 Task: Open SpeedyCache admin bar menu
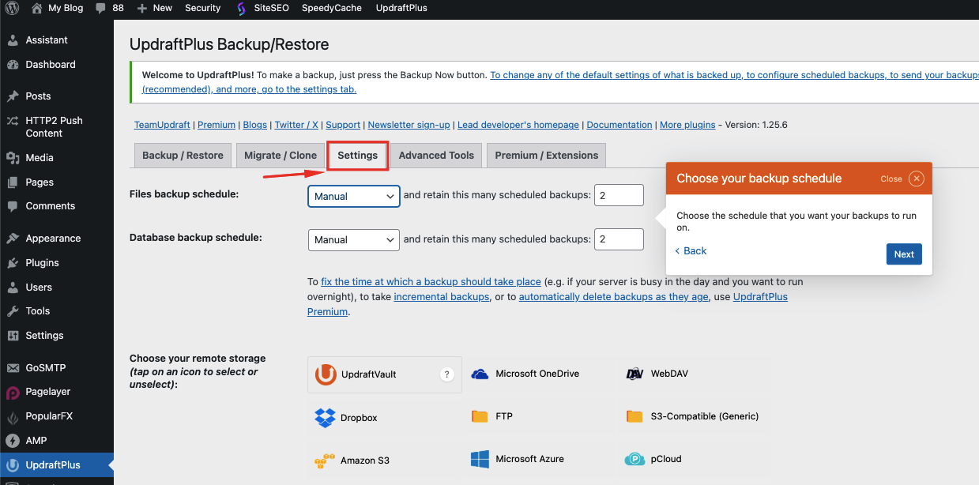coord(332,8)
